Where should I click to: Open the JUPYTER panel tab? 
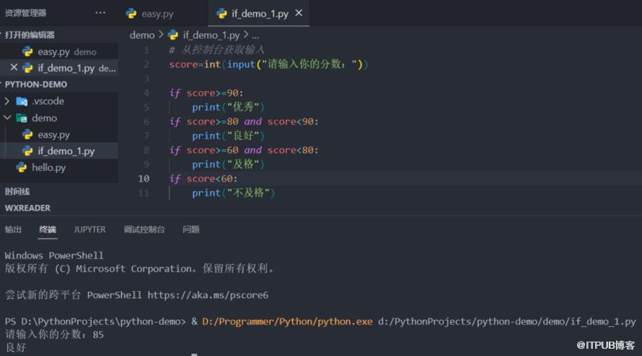tap(89, 230)
